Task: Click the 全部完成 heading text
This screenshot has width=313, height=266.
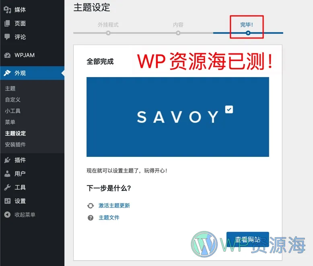Action: [100, 61]
